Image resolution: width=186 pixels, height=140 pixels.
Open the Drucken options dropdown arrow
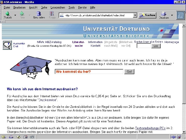pos(172,15)
